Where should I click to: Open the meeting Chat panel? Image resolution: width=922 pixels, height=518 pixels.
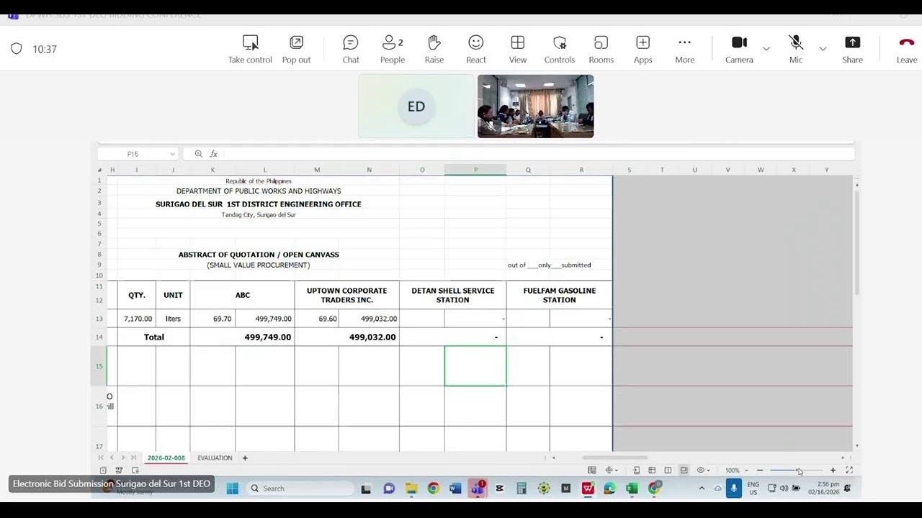(351, 49)
